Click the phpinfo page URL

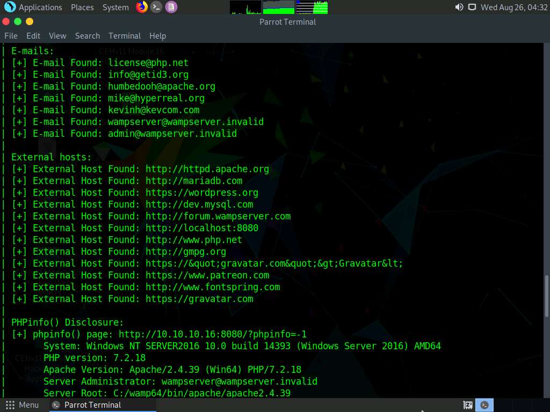point(213,334)
